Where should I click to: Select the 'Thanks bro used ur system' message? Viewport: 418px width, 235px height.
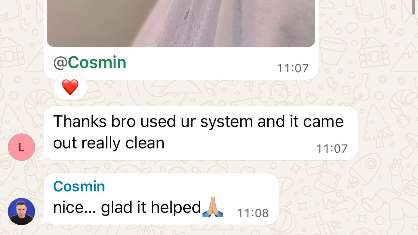(201, 133)
